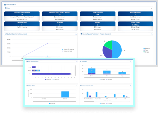158x114 pixels.
Task: Click the Building stacked bar in Work Status
Action: [92, 71]
